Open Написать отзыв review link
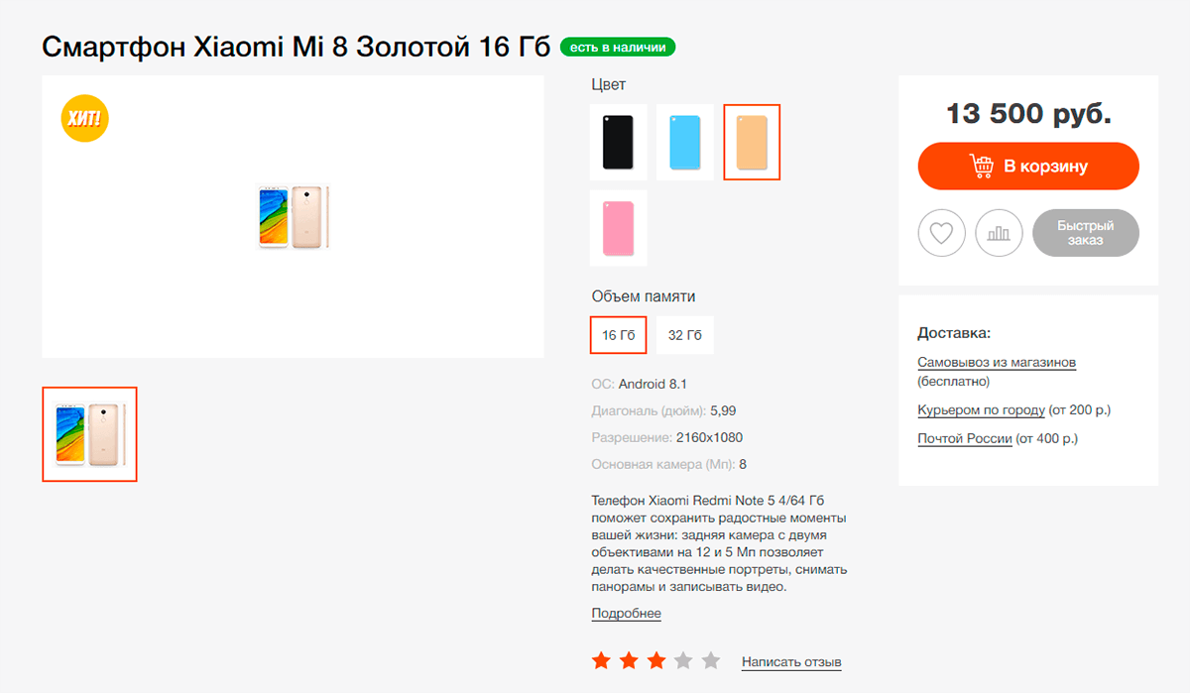The width and height of the screenshot is (1190, 693). click(790, 662)
